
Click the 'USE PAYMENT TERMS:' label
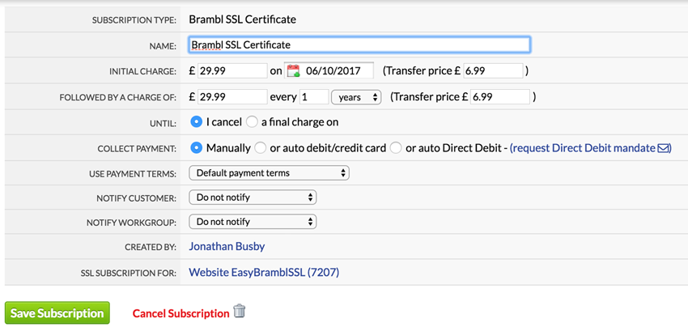[x=133, y=174]
